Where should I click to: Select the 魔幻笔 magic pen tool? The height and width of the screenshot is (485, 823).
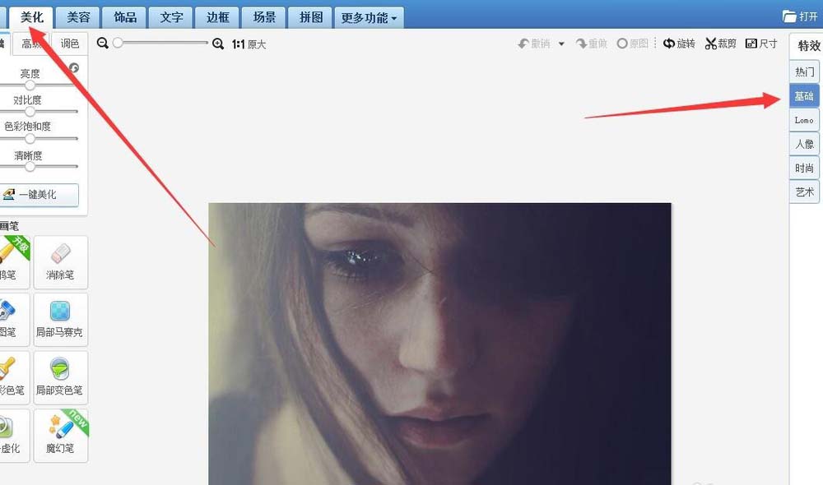60,436
